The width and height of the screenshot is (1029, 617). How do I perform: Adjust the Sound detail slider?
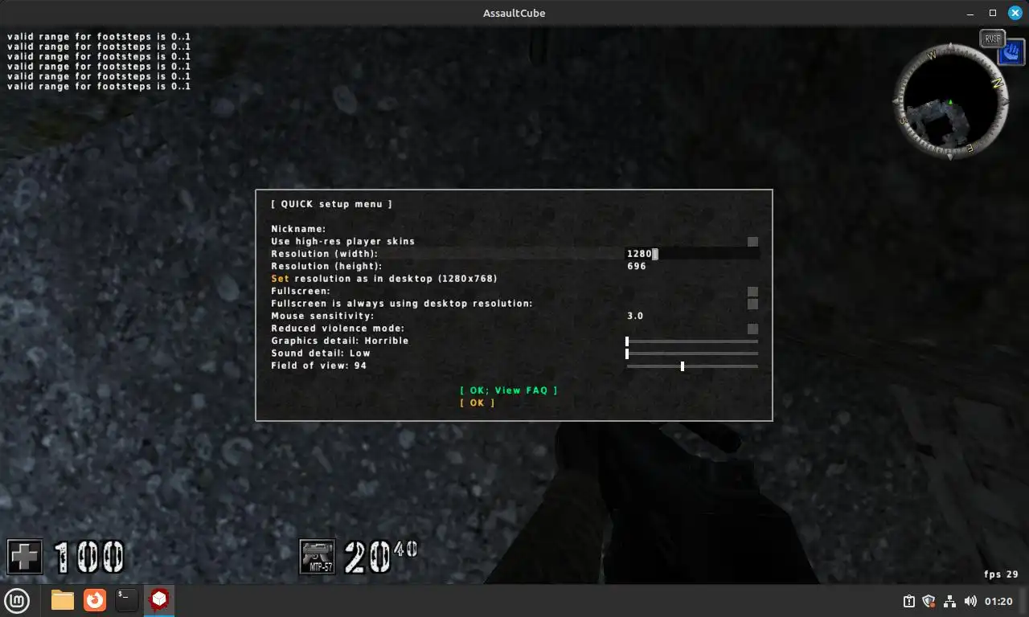pos(692,353)
